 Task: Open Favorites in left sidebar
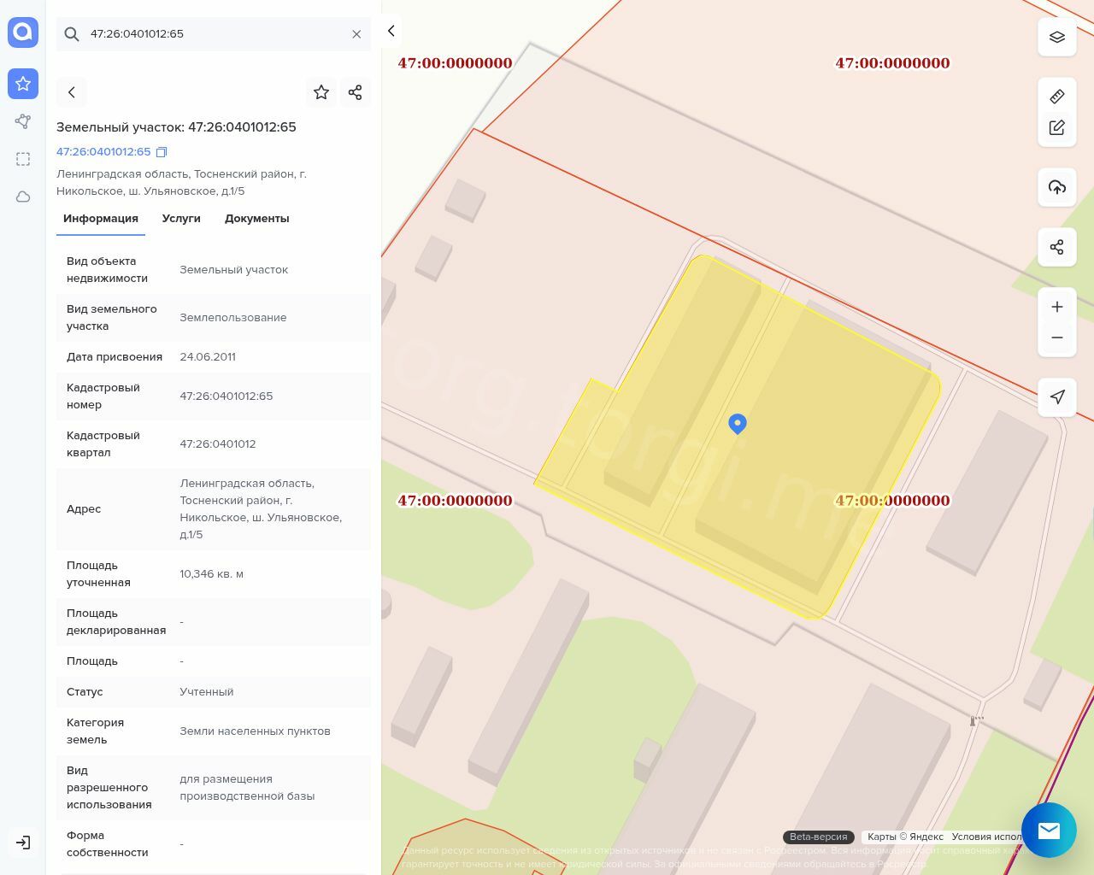[23, 84]
